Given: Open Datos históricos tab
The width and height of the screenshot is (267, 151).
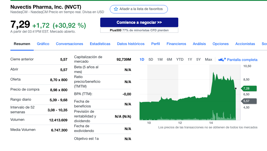Looking at the screenshot, I should coord(131,44).
